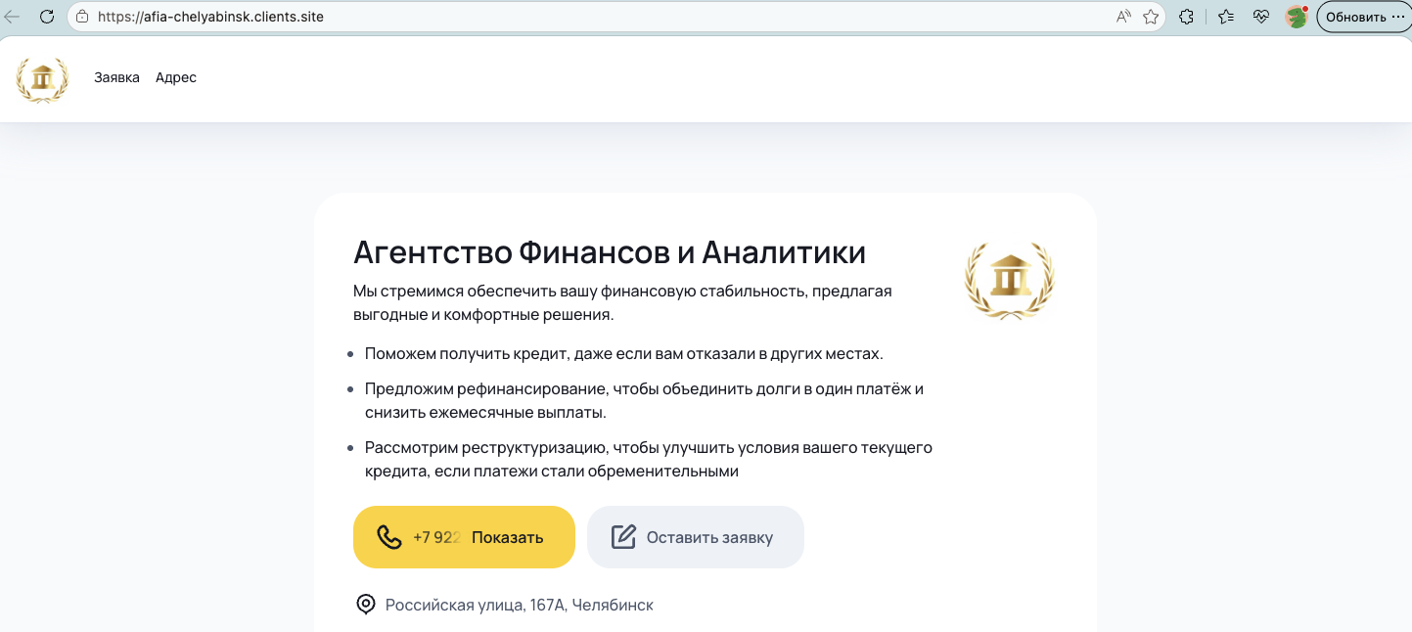Click the golden bank emblem in card
Image resolution: width=1412 pixels, height=632 pixels.
1010,281
